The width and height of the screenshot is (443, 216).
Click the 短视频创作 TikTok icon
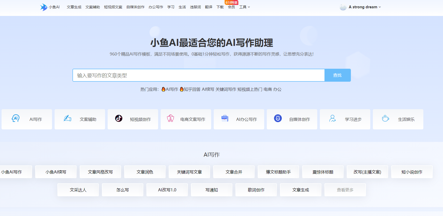tap(119, 119)
